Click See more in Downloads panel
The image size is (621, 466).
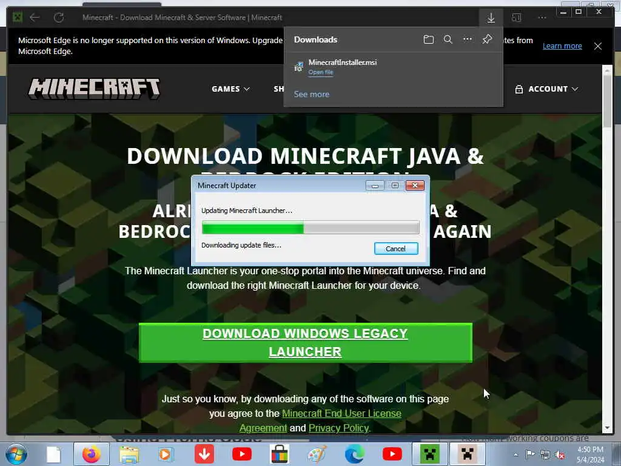[311, 94]
